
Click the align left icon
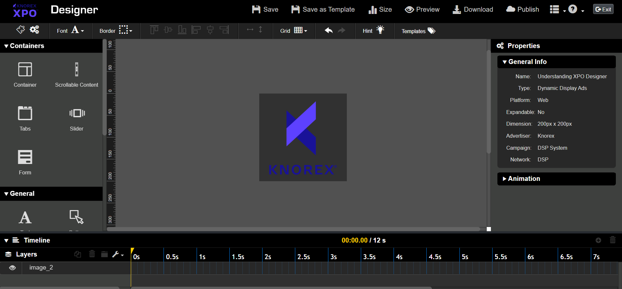pos(196,30)
